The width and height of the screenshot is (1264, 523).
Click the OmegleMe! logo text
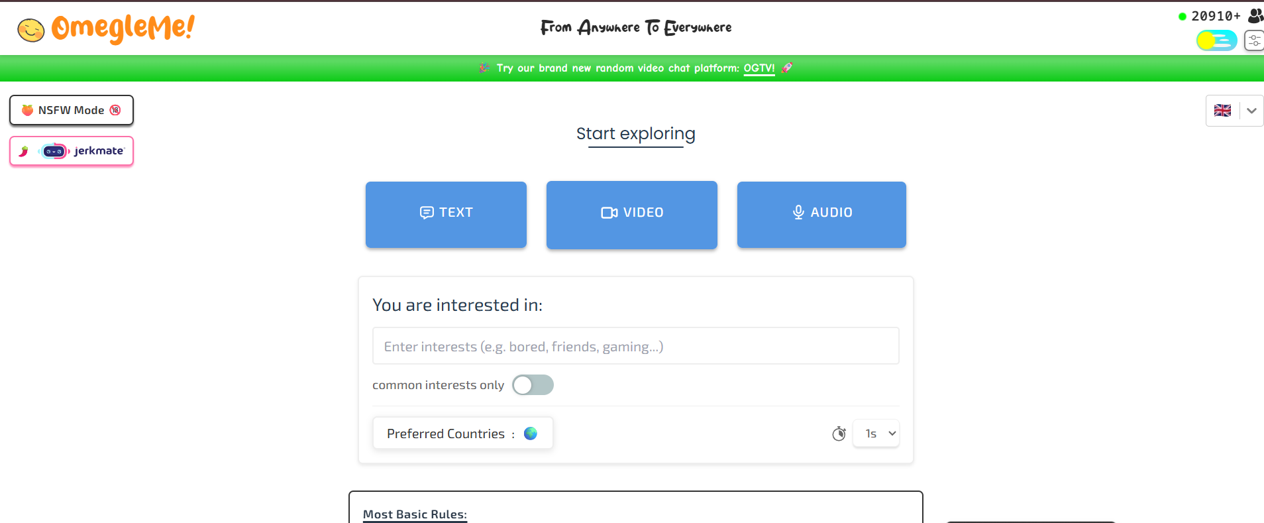[123, 28]
